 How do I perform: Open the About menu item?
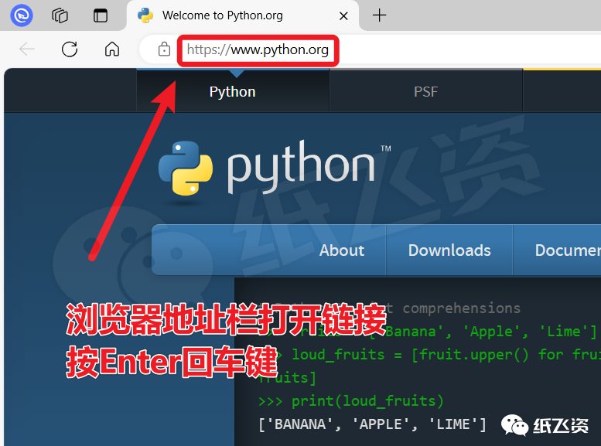[x=342, y=250]
